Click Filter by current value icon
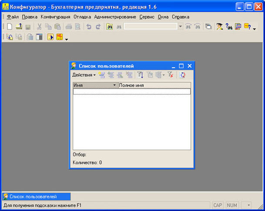265x211 pixels. (x=150, y=75)
